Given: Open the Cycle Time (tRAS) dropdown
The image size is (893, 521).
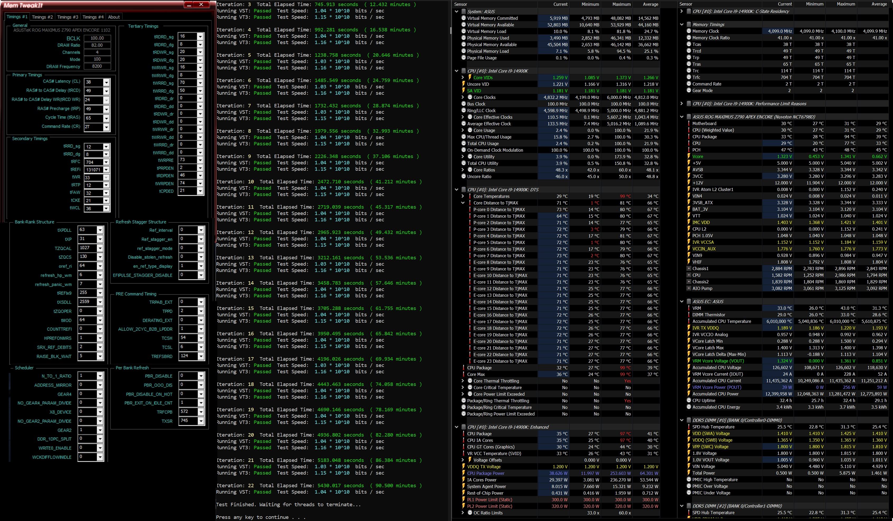Looking at the screenshot, I should (106, 118).
